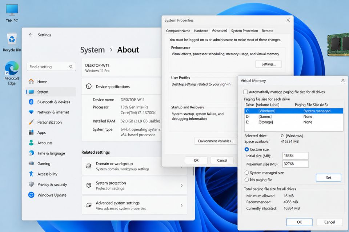349x232 pixels.
Task: Select No paging file radio button
Action: click(246, 179)
